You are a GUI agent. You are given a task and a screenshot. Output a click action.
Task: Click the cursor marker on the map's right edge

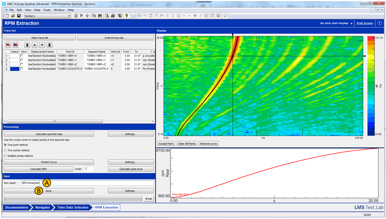[365, 56]
